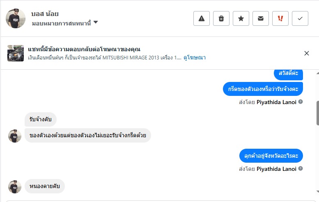Open info icon beside second Piyathida Lanoi
This screenshot has height=202, width=319.
coord(301,168)
